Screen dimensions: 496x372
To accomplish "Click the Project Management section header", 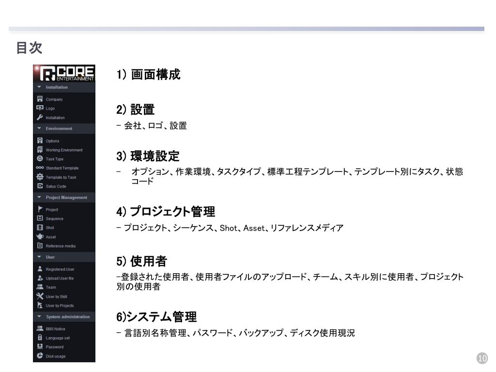I will tap(64, 198).
